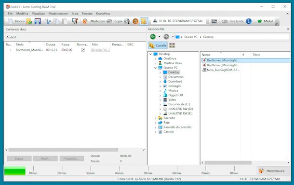Click the green disc capacity bar
This screenshot has height=185, width=294.
pyautogui.click(x=15, y=171)
